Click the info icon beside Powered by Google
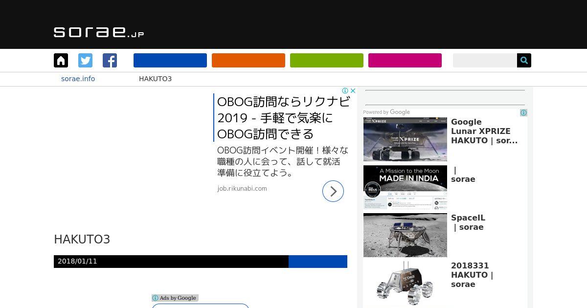Viewport: 587px width, 308px height. coord(523,112)
